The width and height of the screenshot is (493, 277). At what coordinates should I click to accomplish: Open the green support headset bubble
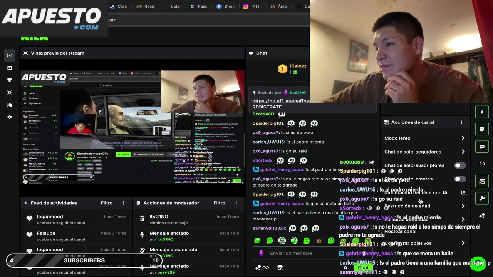[x=478, y=264]
